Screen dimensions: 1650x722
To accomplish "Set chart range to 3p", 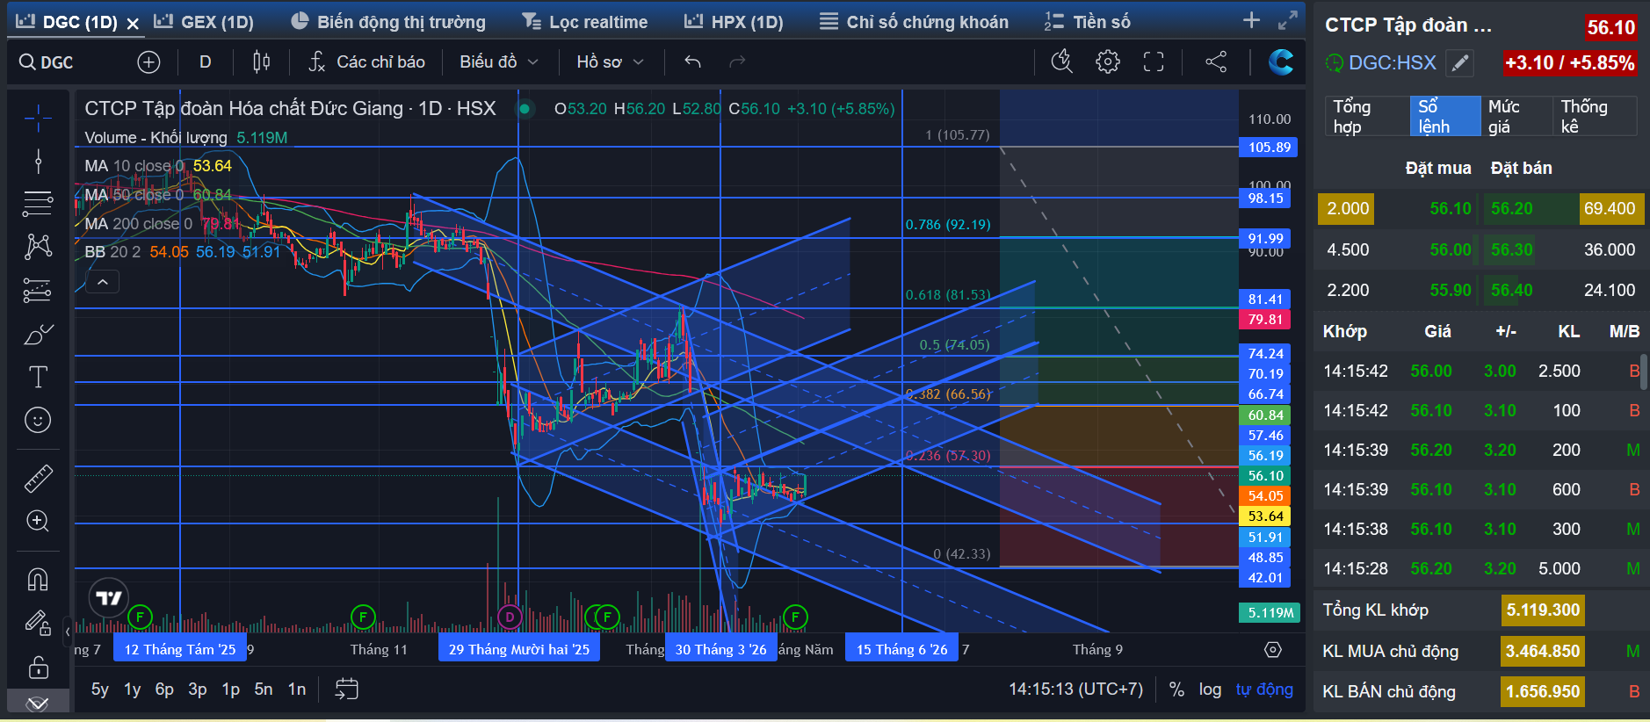I will point(198,690).
